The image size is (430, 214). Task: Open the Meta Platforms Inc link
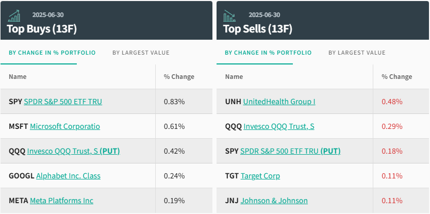point(61,201)
